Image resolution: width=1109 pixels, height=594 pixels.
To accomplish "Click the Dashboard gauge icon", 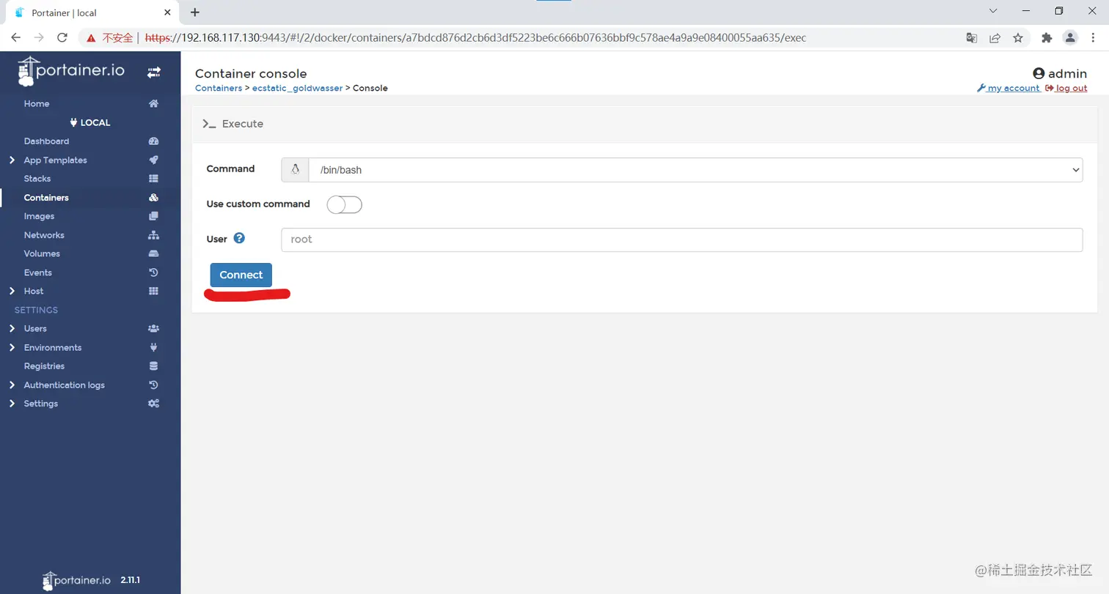I will tap(153, 141).
